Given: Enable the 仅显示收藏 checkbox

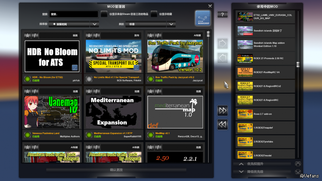Looking at the screenshot, I should click(x=154, y=14).
